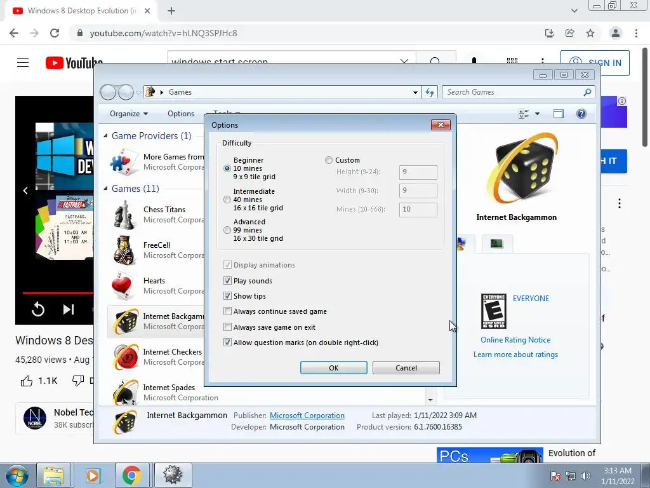Image resolution: width=650 pixels, height=488 pixels.
Task: Like the video with thumbs up
Action: click(27, 381)
